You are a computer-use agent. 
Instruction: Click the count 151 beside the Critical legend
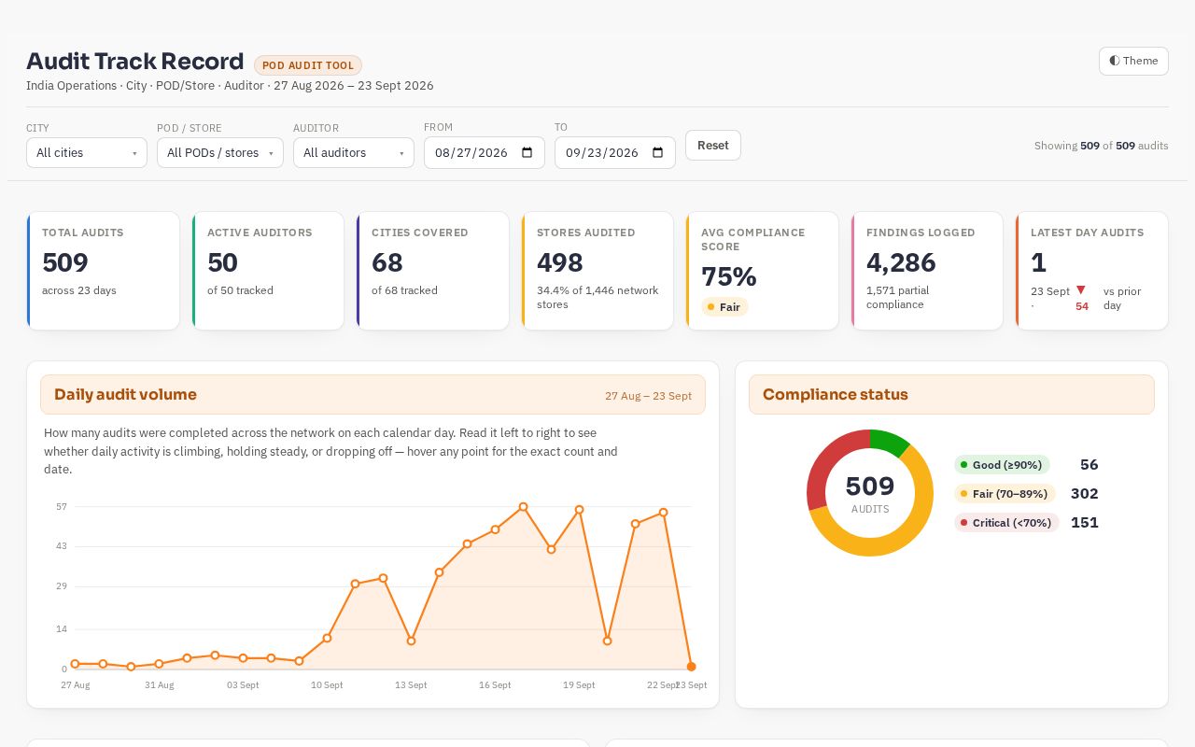[x=1085, y=523]
